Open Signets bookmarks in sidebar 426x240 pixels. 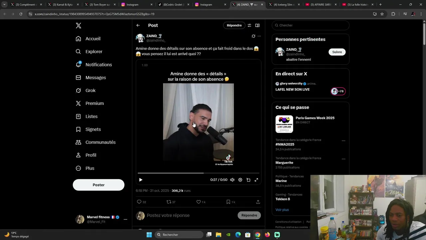coord(89,129)
